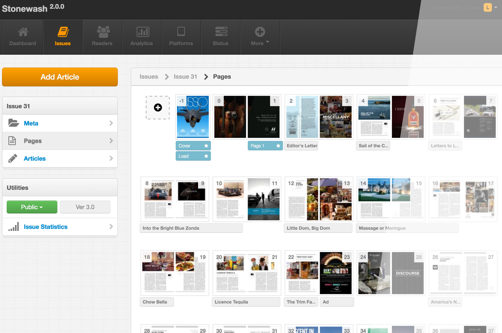
Task: Expand the Articles row chevron
Action: tap(111, 158)
